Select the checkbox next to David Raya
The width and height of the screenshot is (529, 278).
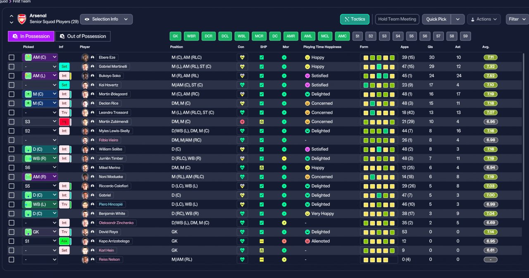point(12,232)
